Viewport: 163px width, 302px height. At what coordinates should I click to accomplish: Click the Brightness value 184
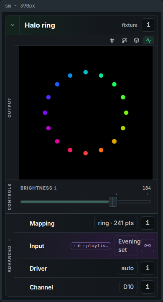(146, 188)
